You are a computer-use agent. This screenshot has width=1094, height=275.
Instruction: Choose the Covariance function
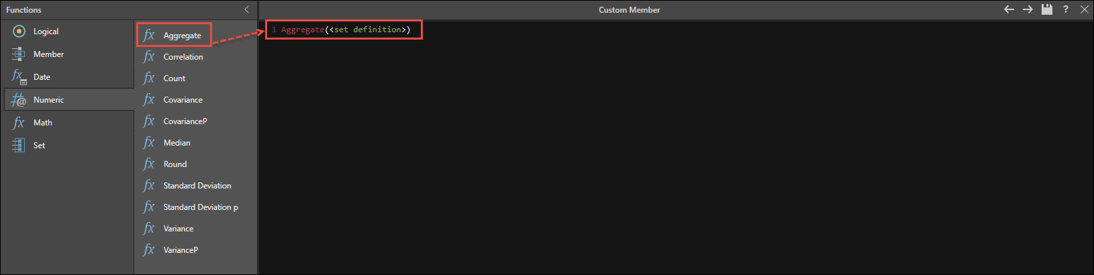pos(183,100)
